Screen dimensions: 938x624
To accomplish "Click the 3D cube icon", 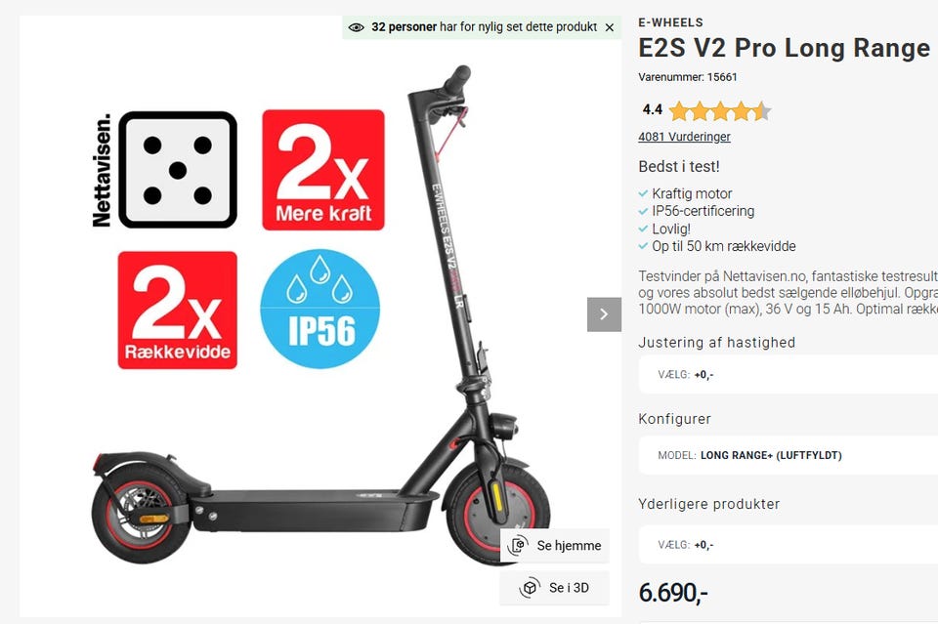I will (530, 588).
